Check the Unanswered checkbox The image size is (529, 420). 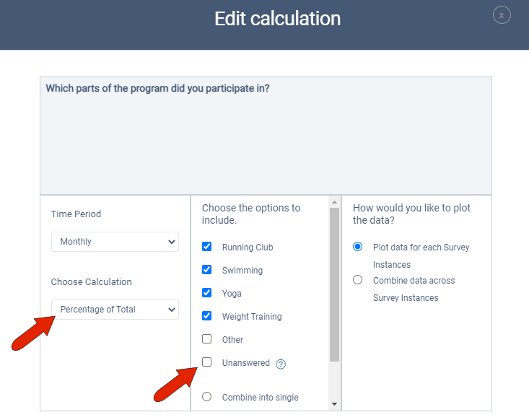(x=207, y=362)
